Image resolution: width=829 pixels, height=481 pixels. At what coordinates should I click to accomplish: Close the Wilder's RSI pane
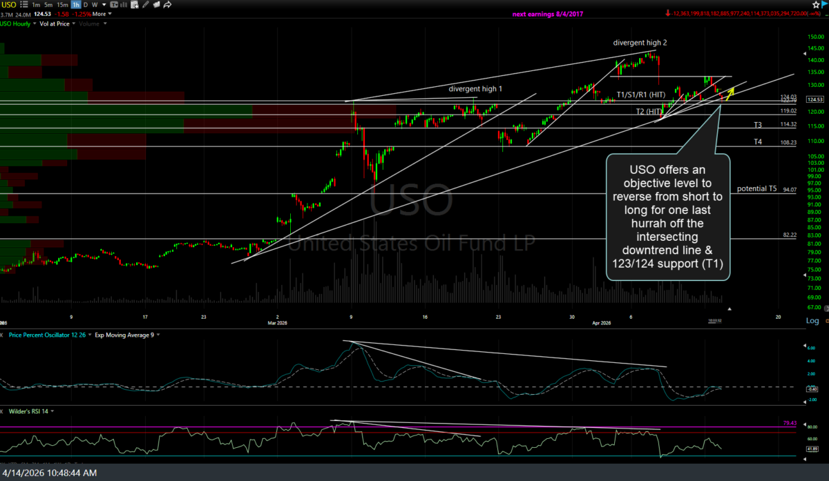(4, 411)
